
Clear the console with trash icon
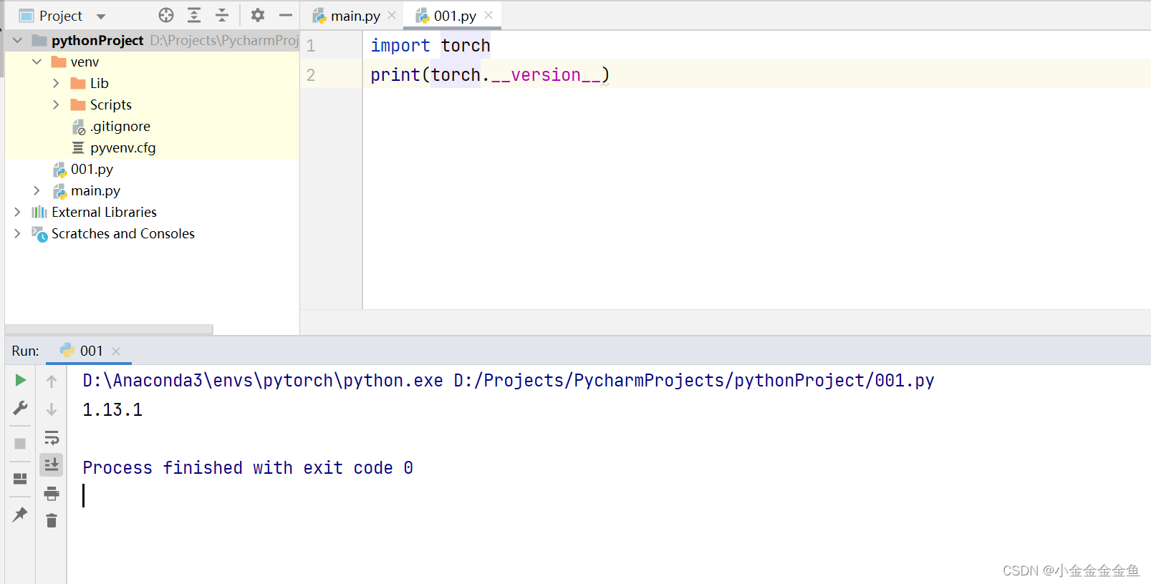point(52,520)
